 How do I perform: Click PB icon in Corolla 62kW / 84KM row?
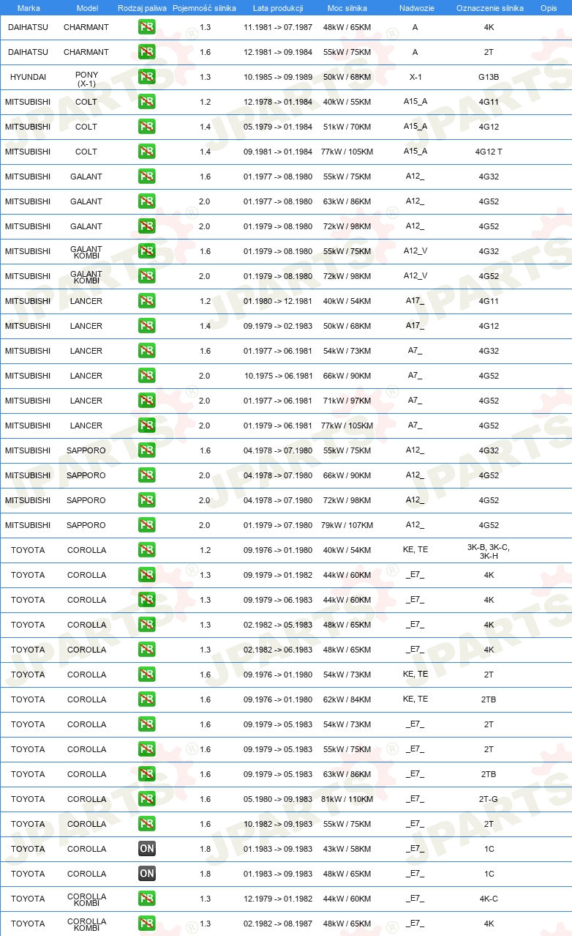coord(147,699)
